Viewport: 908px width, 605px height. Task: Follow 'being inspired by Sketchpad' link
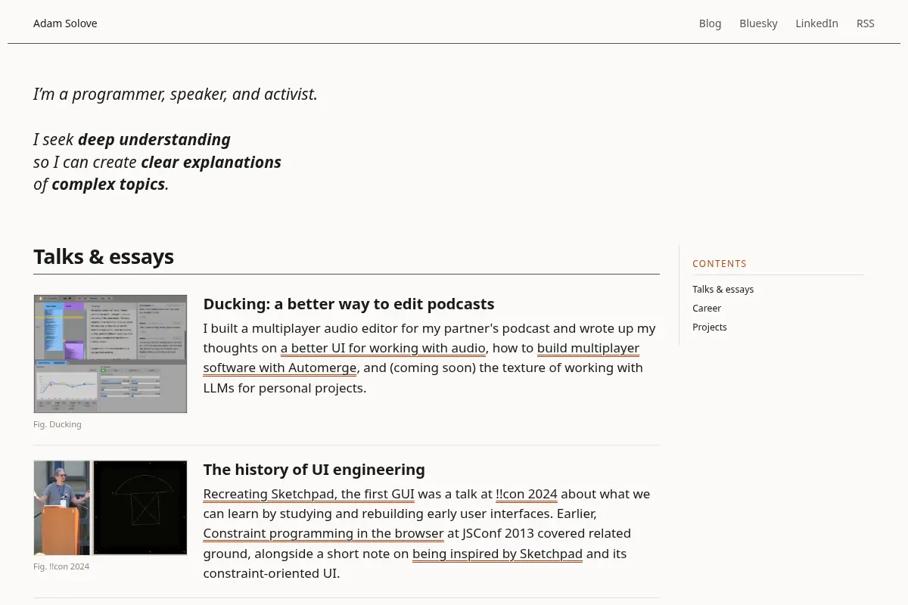coord(497,554)
